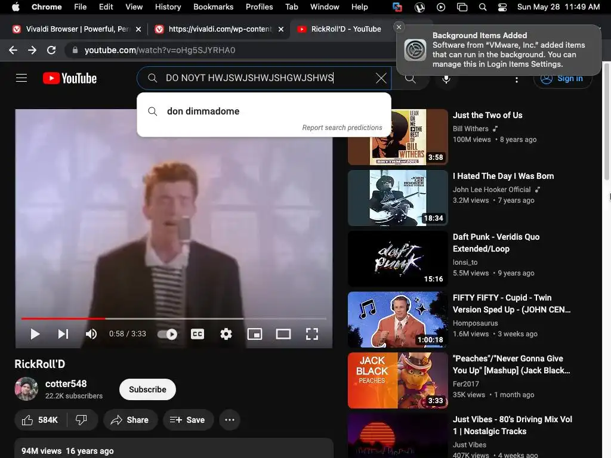The width and height of the screenshot is (611, 458).
Task: Go back with the browser back arrow
Action: click(13, 50)
